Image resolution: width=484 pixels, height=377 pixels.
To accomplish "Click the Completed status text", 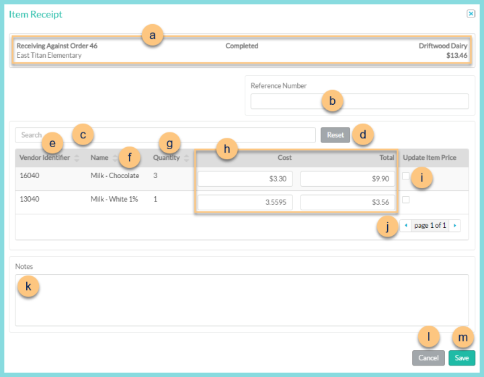I will coord(242,46).
